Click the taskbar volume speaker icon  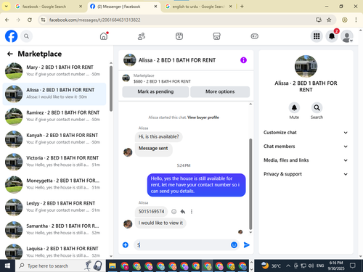(x=311, y=266)
